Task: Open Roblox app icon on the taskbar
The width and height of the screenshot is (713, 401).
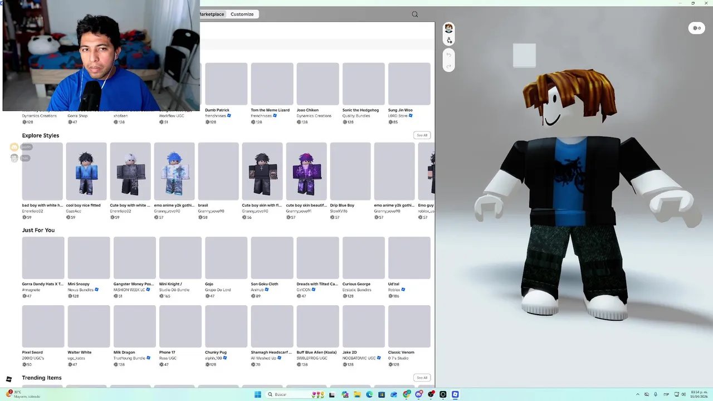Action: point(455,394)
